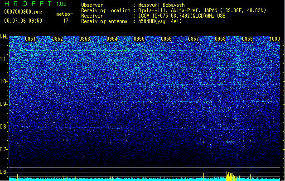This screenshot has width=285, height=181.
Task: Click the 0953 time marker
Action: pyautogui.click(x=85, y=39)
